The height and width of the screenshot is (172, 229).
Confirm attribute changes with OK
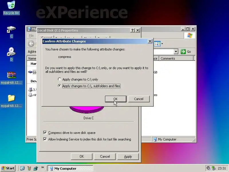click(x=116, y=99)
